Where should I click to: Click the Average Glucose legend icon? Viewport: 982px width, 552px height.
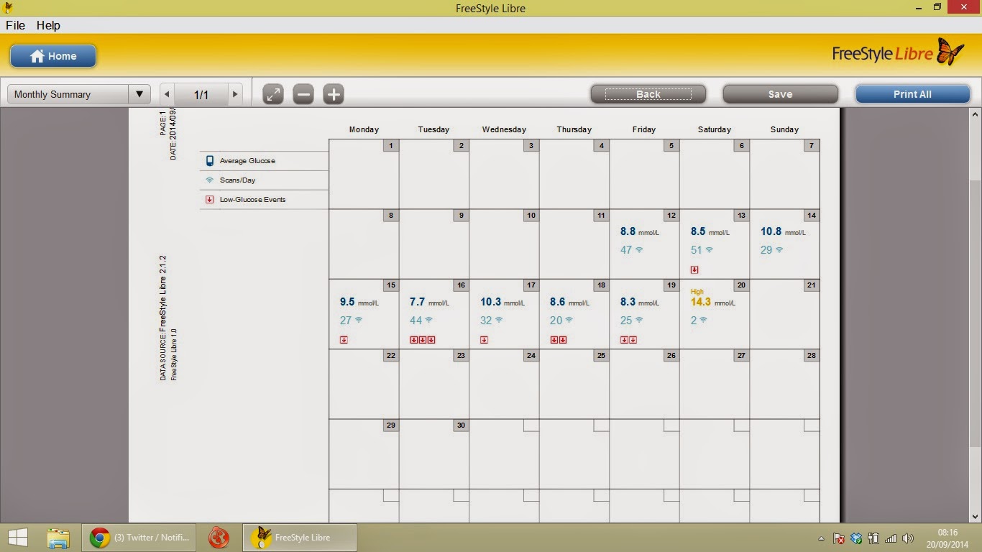click(x=210, y=161)
